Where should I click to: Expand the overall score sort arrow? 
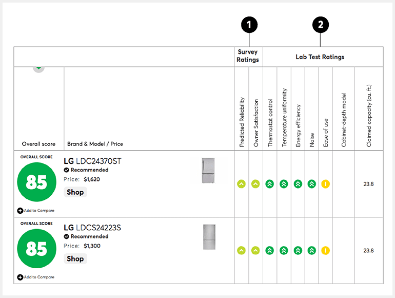pos(39,69)
